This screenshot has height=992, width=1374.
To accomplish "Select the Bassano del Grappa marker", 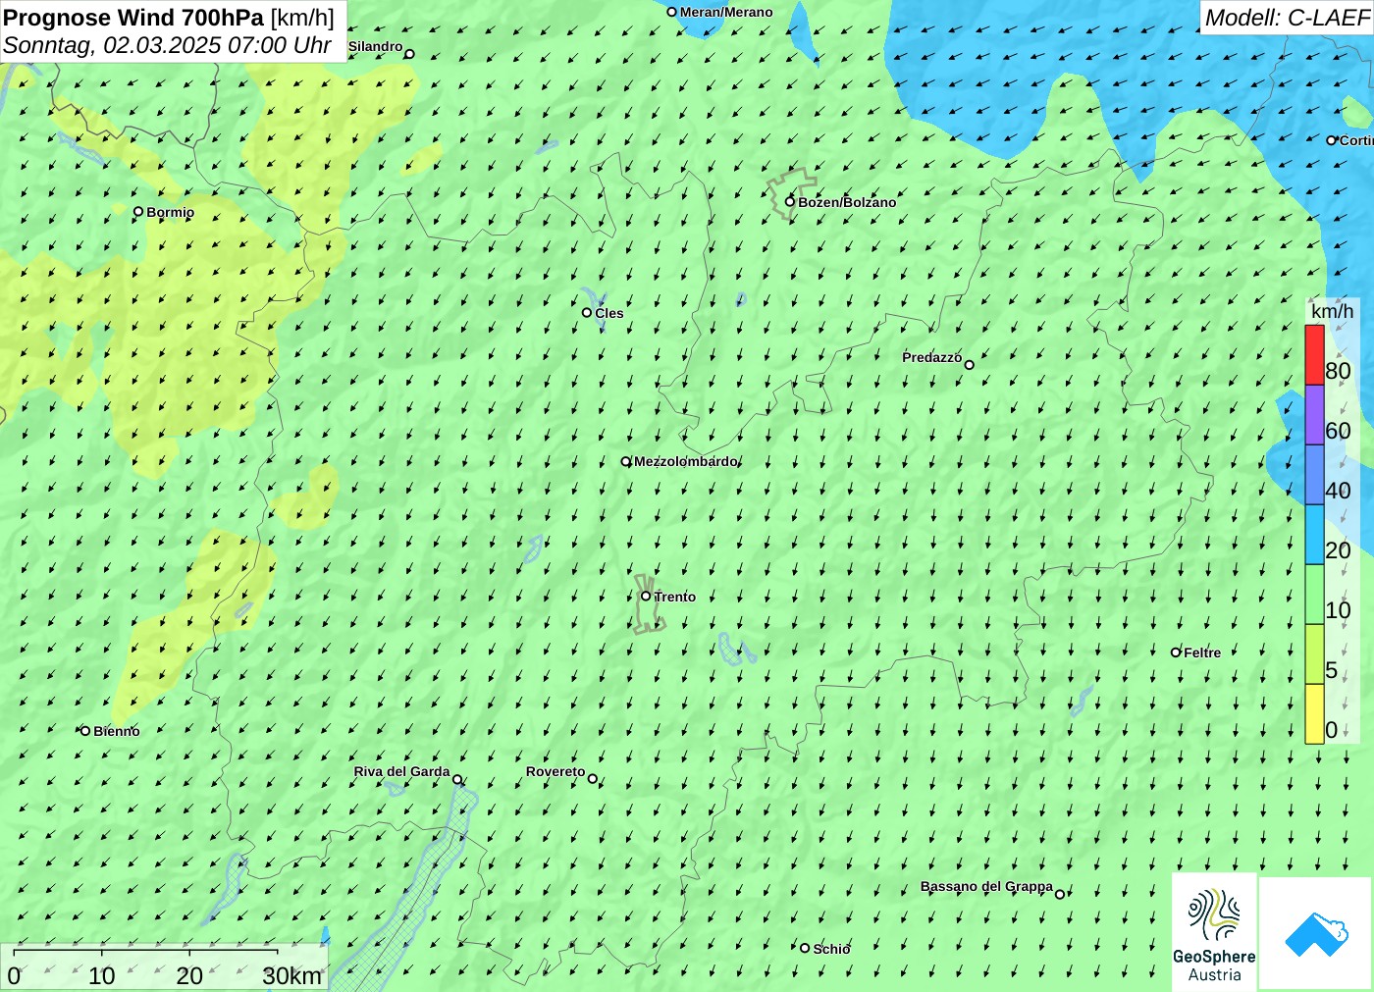I will click(x=1059, y=894).
